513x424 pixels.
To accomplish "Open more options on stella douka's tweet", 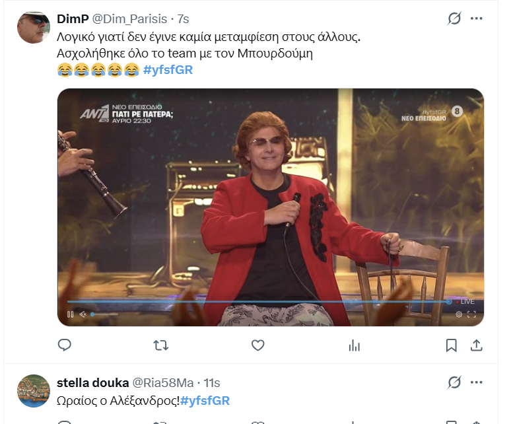I will (477, 382).
